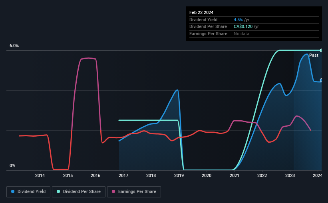Click the 2021 x-axis label
This screenshot has height=203, width=328.
pos(235,175)
